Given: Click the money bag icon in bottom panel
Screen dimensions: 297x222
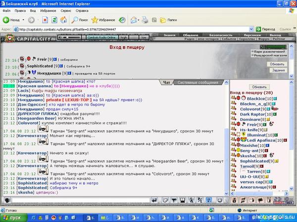Looking at the screenshot, I should click(234, 200).
